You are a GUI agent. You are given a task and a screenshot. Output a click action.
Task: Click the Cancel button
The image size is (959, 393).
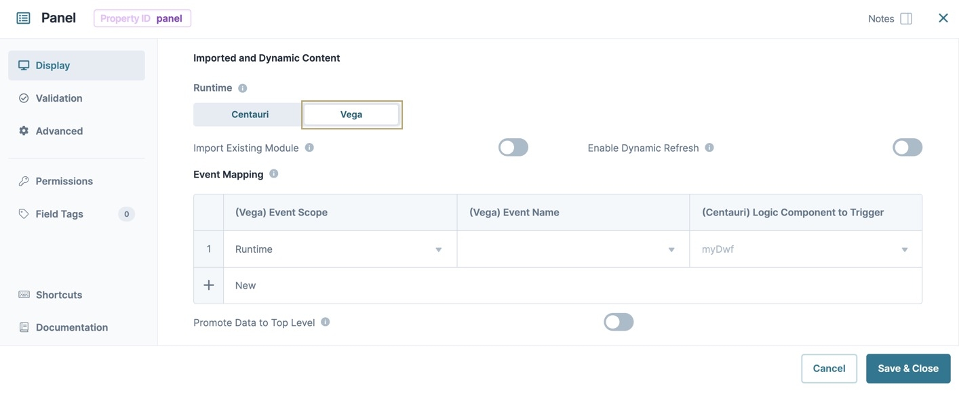click(x=829, y=369)
